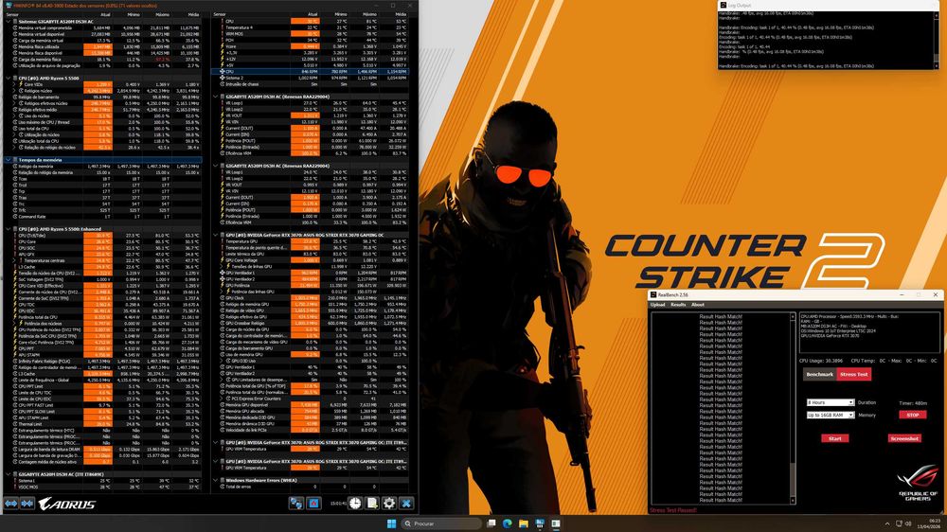Switch to the Benchmark tab in RealBench
This screenshot has width=947, height=532.
819,375
